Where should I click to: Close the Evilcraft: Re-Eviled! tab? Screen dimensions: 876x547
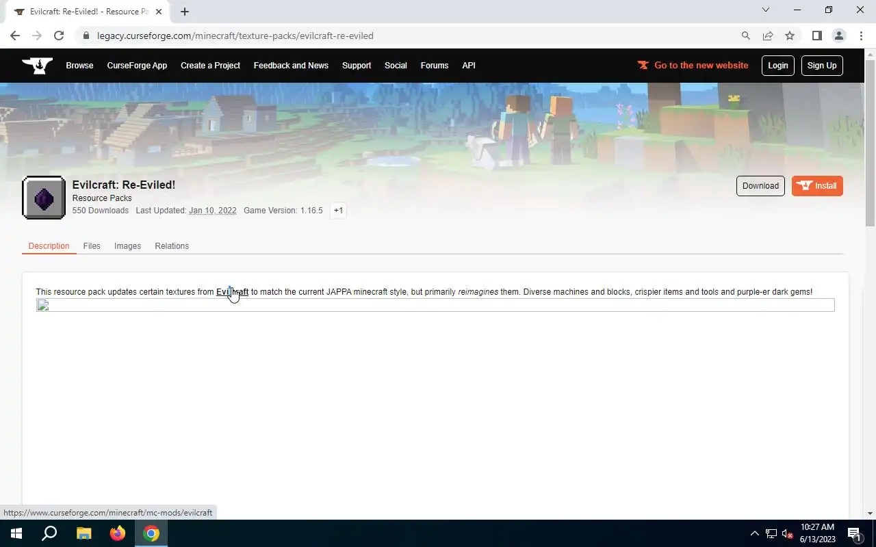click(158, 12)
